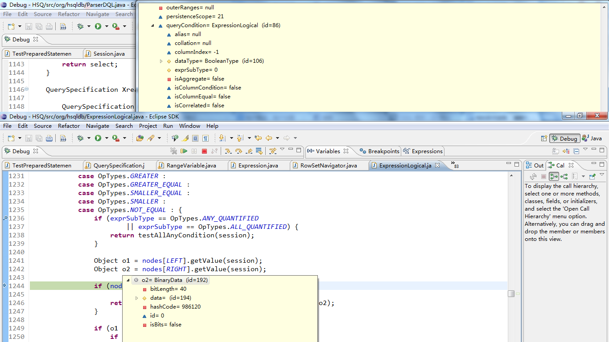Switch to the Debug perspective button
This screenshot has width=609, height=342.
pos(564,138)
